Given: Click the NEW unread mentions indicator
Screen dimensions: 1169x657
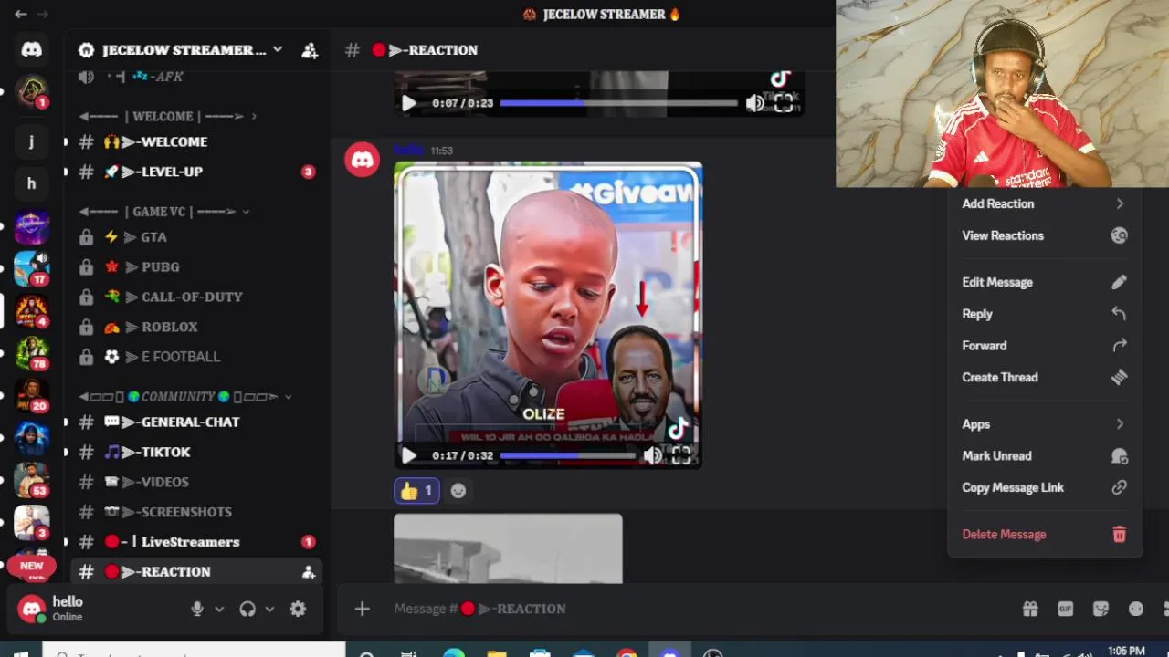Looking at the screenshot, I should 31,566.
